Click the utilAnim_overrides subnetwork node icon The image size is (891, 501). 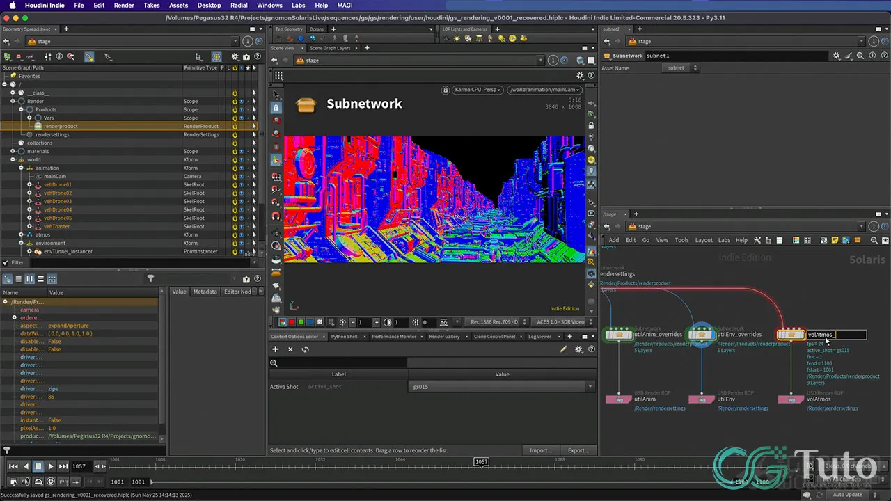pos(618,335)
